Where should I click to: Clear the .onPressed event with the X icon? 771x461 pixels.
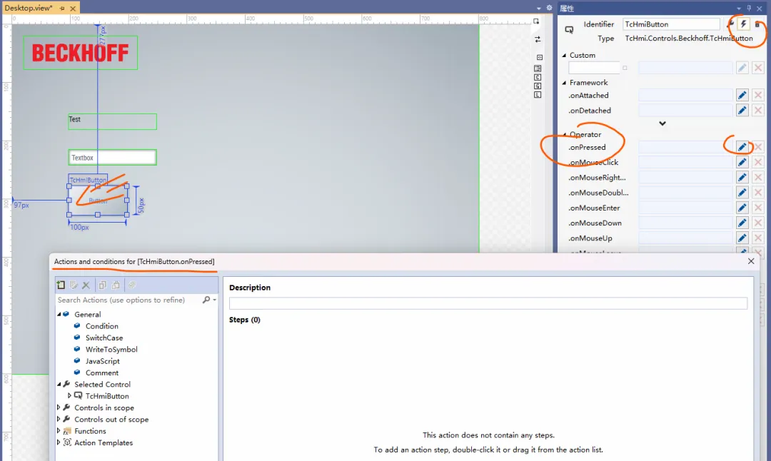758,147
